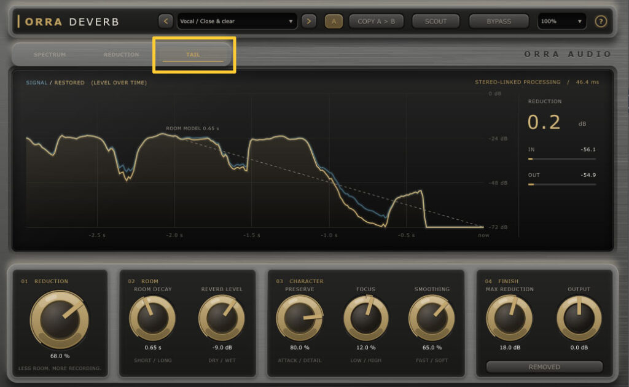Image resolution: width=629 pixels, height=387 pixels.
Task: Click the Focus knob
Action: coord(366,318)
